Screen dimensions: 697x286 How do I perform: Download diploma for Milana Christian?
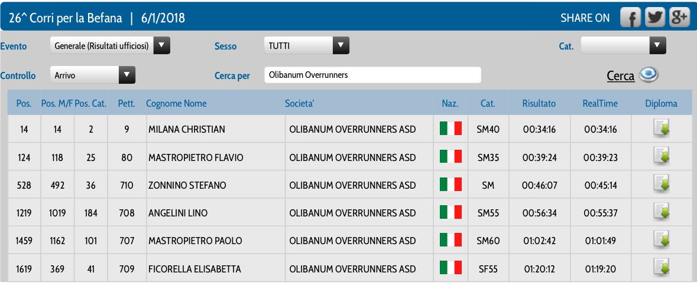(x=662, y=129)
